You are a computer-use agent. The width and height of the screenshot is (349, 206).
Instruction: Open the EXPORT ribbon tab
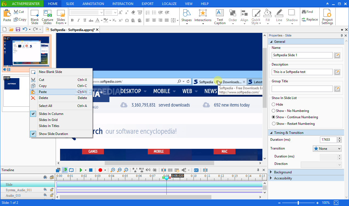click(147, 4)
